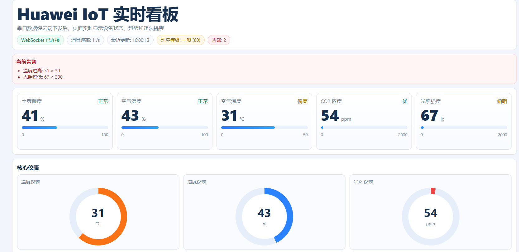Viewport: 519px width, 252px height.
Task: Click the "正常" status on 土壤湿度 card
Action: pos(103,101)
